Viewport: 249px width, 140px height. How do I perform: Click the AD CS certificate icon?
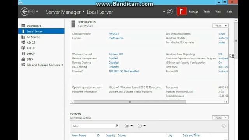point(23,42)
